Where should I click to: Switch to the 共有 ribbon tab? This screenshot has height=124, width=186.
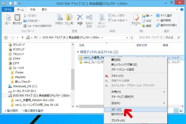tap(33, 9)
